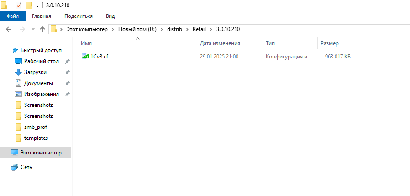Screen dimensions: 410x196
Task: Switch to the Поделиться ribbon tab
Action: point(78,16)
